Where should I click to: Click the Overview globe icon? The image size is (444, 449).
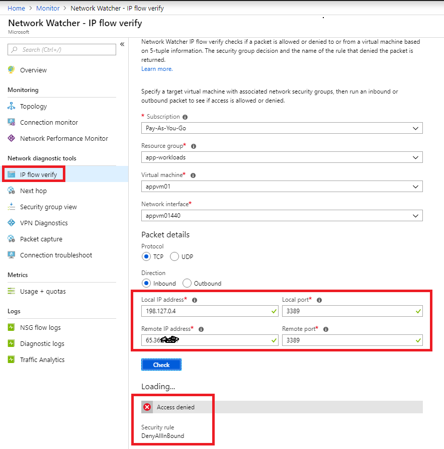[11, 69]
